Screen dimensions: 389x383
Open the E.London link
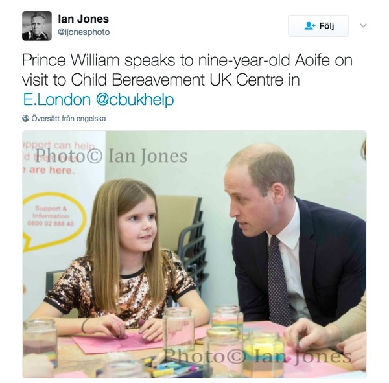(x=57, y=99)
